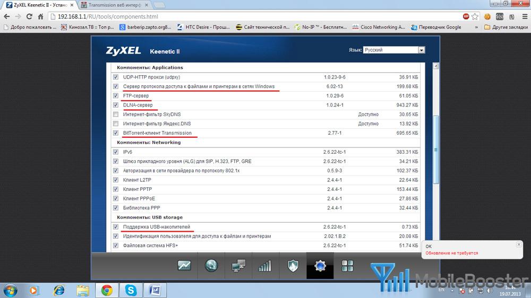This screenshot has width=531, height=298.
Task: Open the home network computers icon
Action: 238,266
